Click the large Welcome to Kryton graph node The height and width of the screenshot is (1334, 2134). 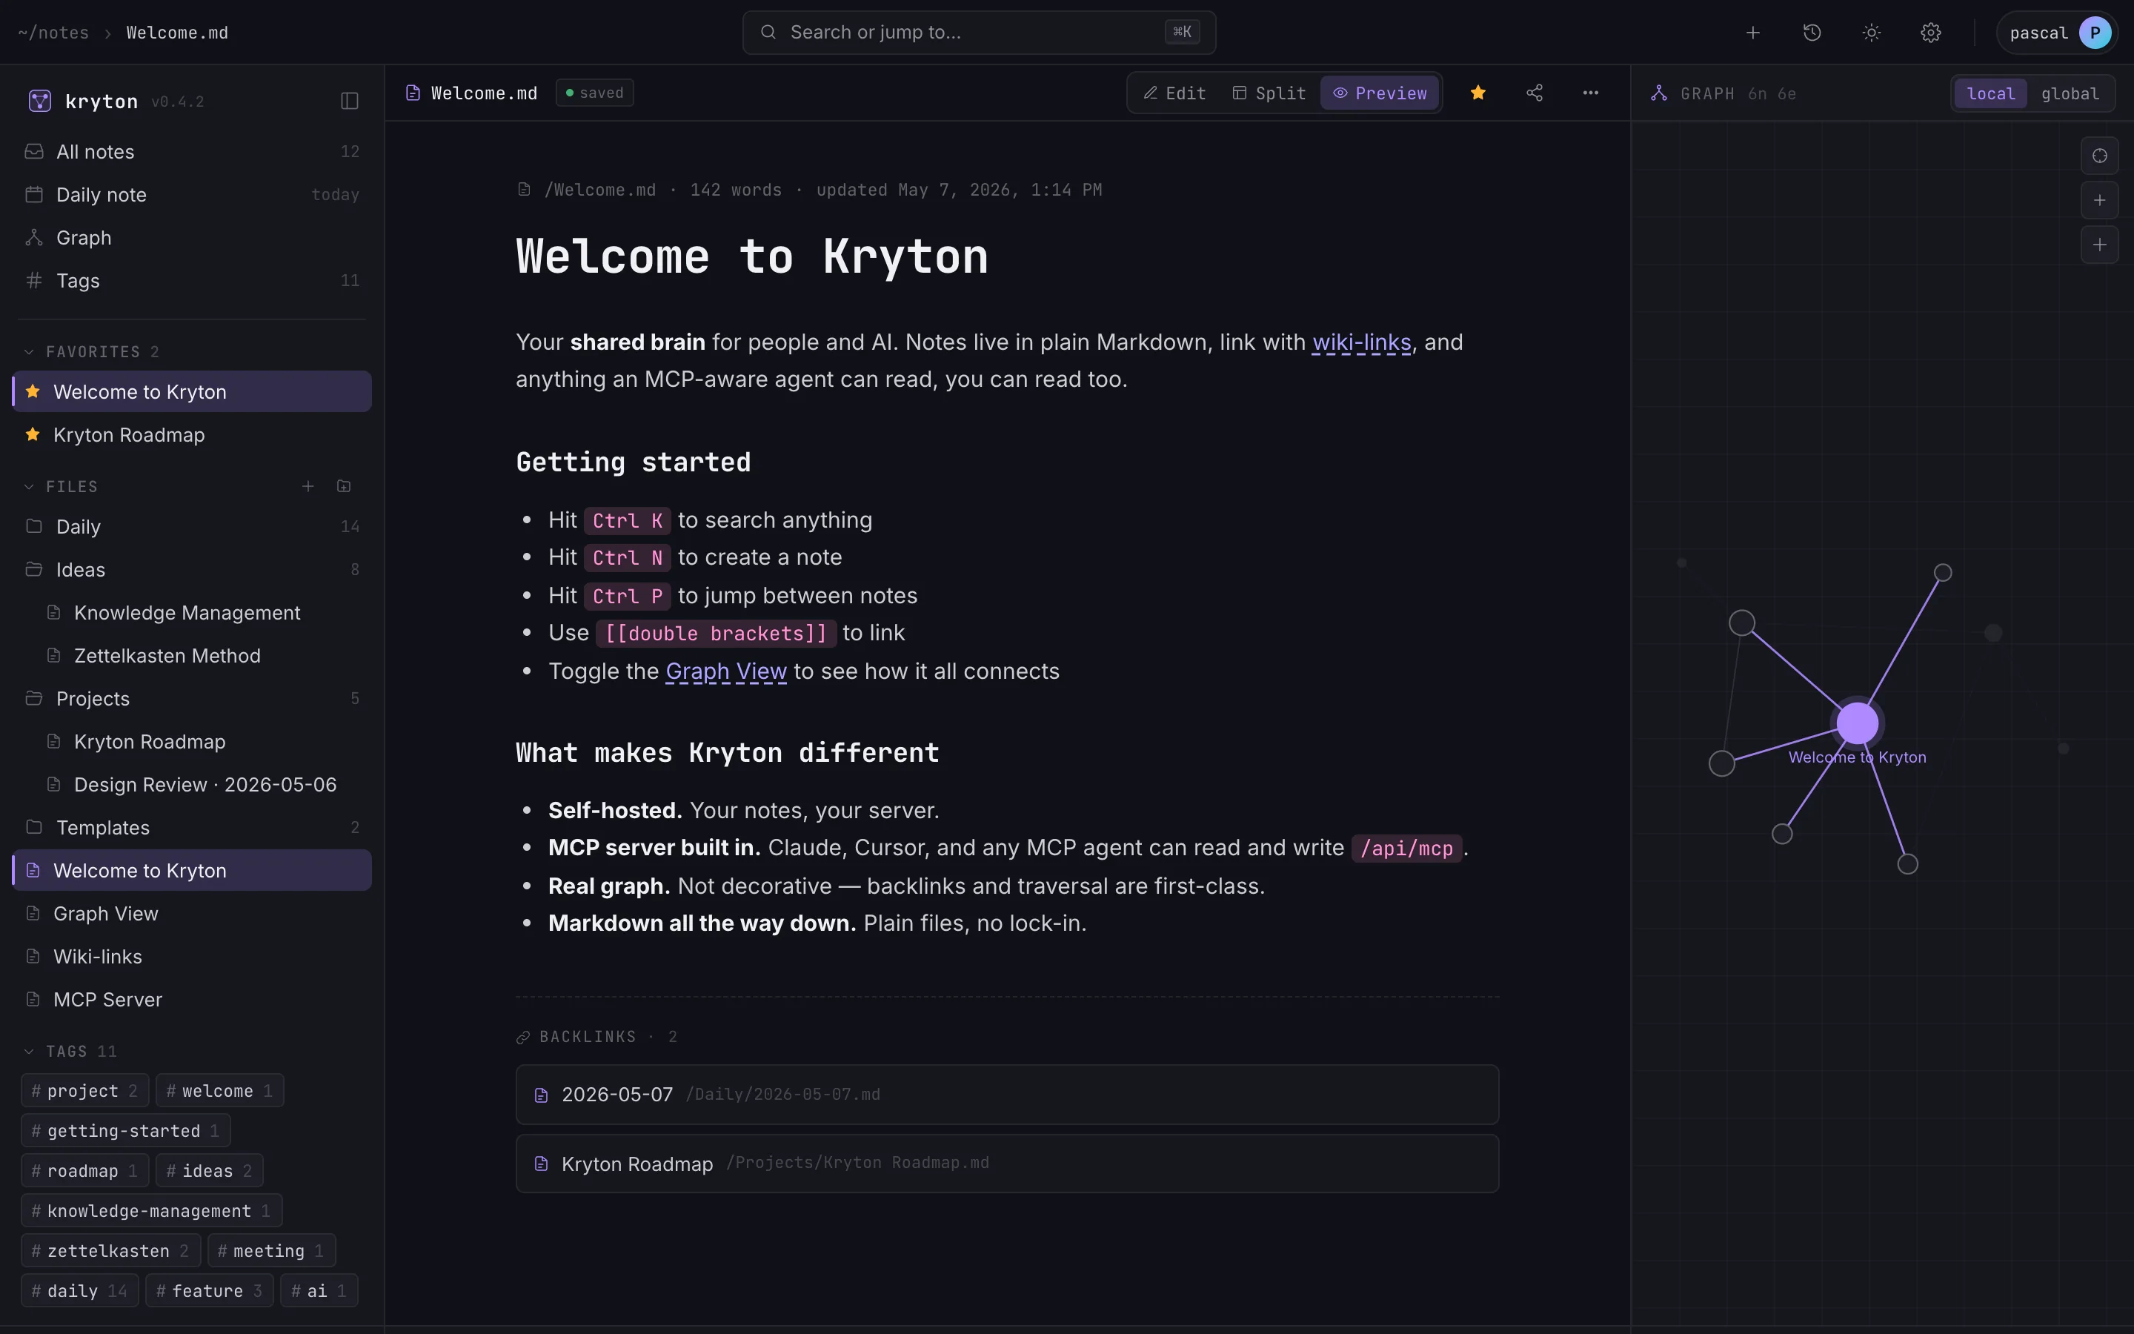click(1857, 723)
